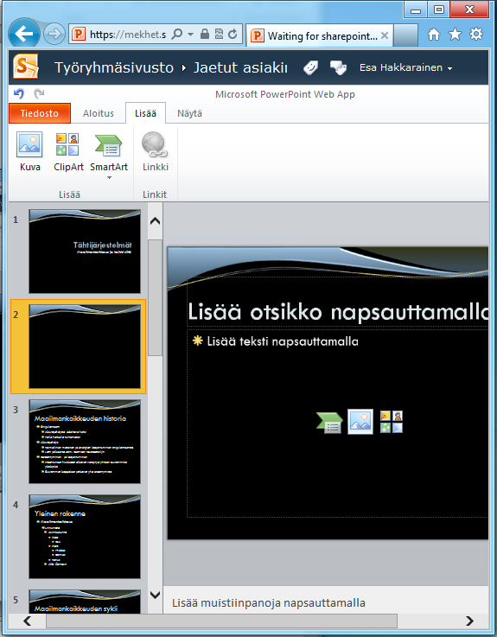497x637 pixels.
Task: Click the horizontal scroll left arrow
Action: point(28,621)
